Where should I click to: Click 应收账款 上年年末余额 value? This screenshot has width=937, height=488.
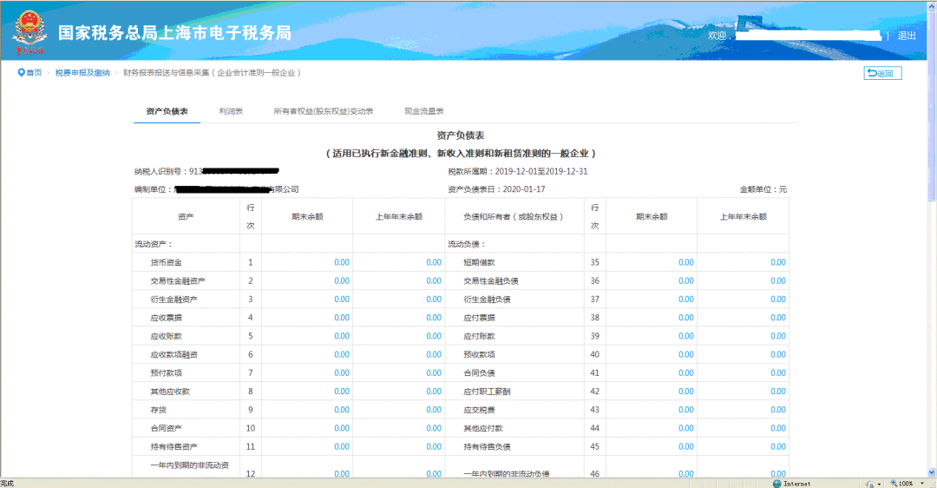click(434, 336)
